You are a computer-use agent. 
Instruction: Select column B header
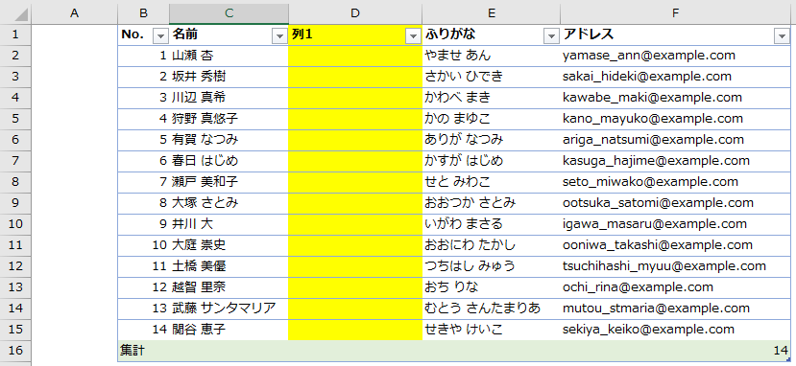[144, 13]
